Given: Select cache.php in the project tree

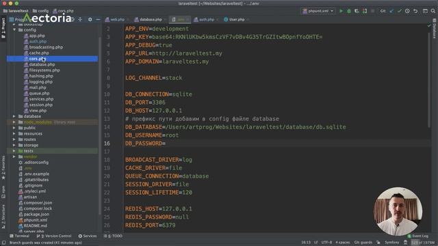Looking at the screenshot, I should (39, 53).
